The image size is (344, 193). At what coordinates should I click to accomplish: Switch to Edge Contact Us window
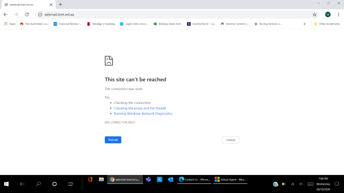click(194, 180)
